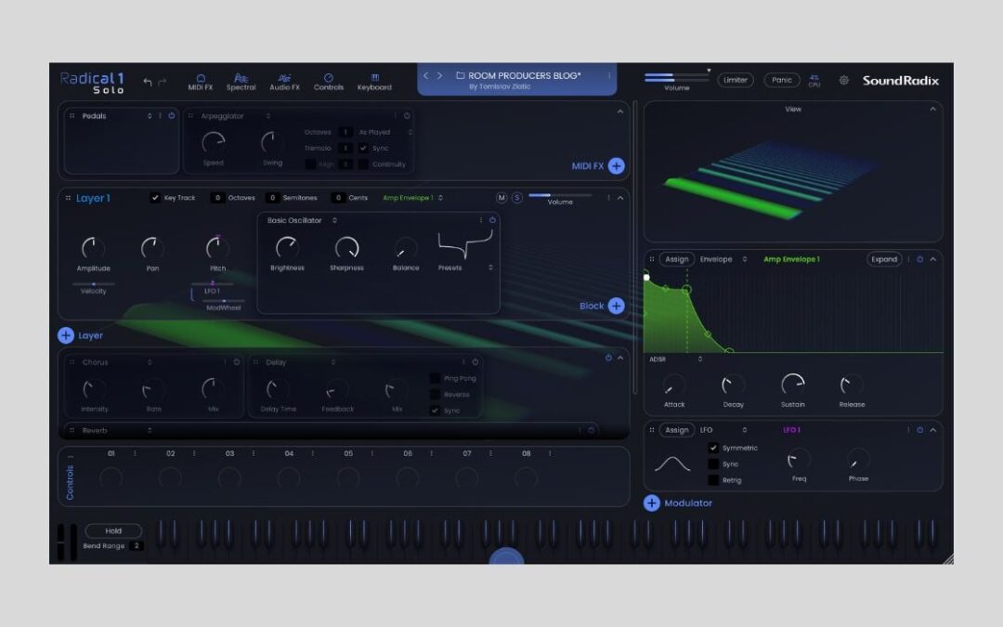Click the Sharpness knob of Basic Oscillator
This screenshot has height=627, width=1003.
[x=346, y=248]
